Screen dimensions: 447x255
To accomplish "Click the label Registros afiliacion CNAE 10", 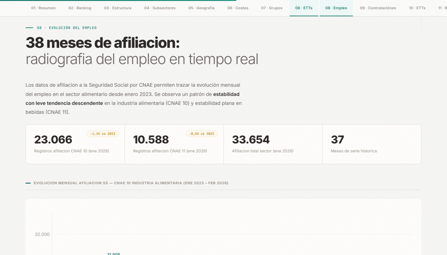I will pos(72,151).
